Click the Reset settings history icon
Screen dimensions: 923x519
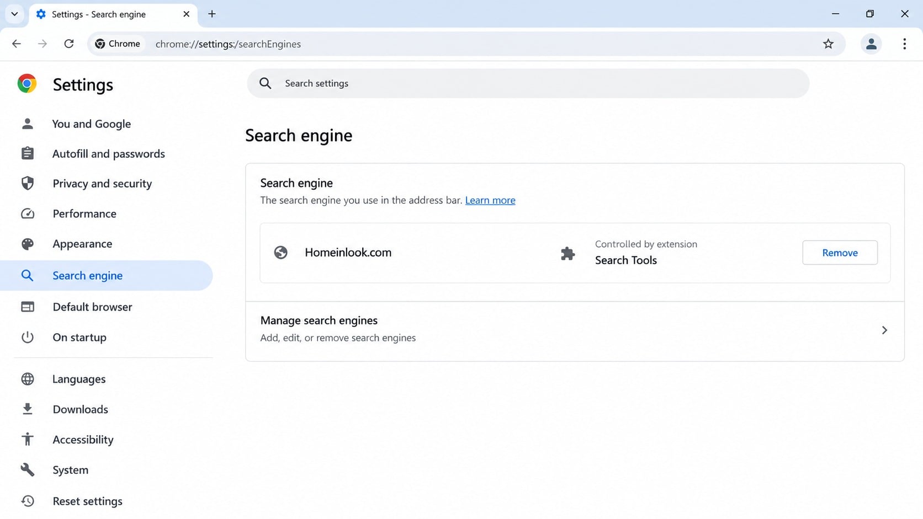coord(28,501)
